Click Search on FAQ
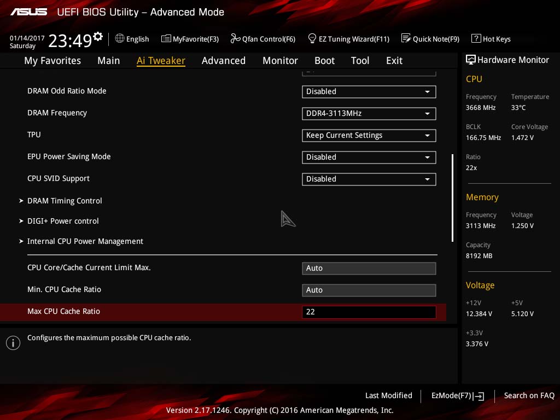This screenshot has height=420, width=560. coord(529,396)
